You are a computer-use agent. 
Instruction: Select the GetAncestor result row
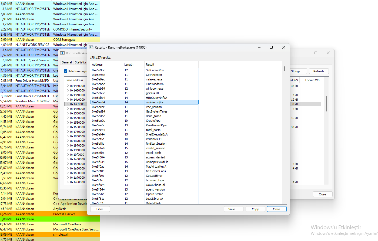pyautogui.click(x=145, y=75)
